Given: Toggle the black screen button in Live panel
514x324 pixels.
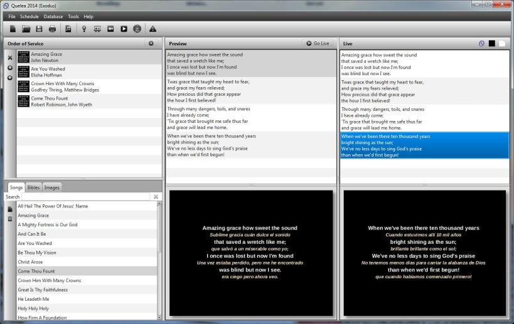Looking at the screenshot, I should pyautogui.click(x=491, y=43).
